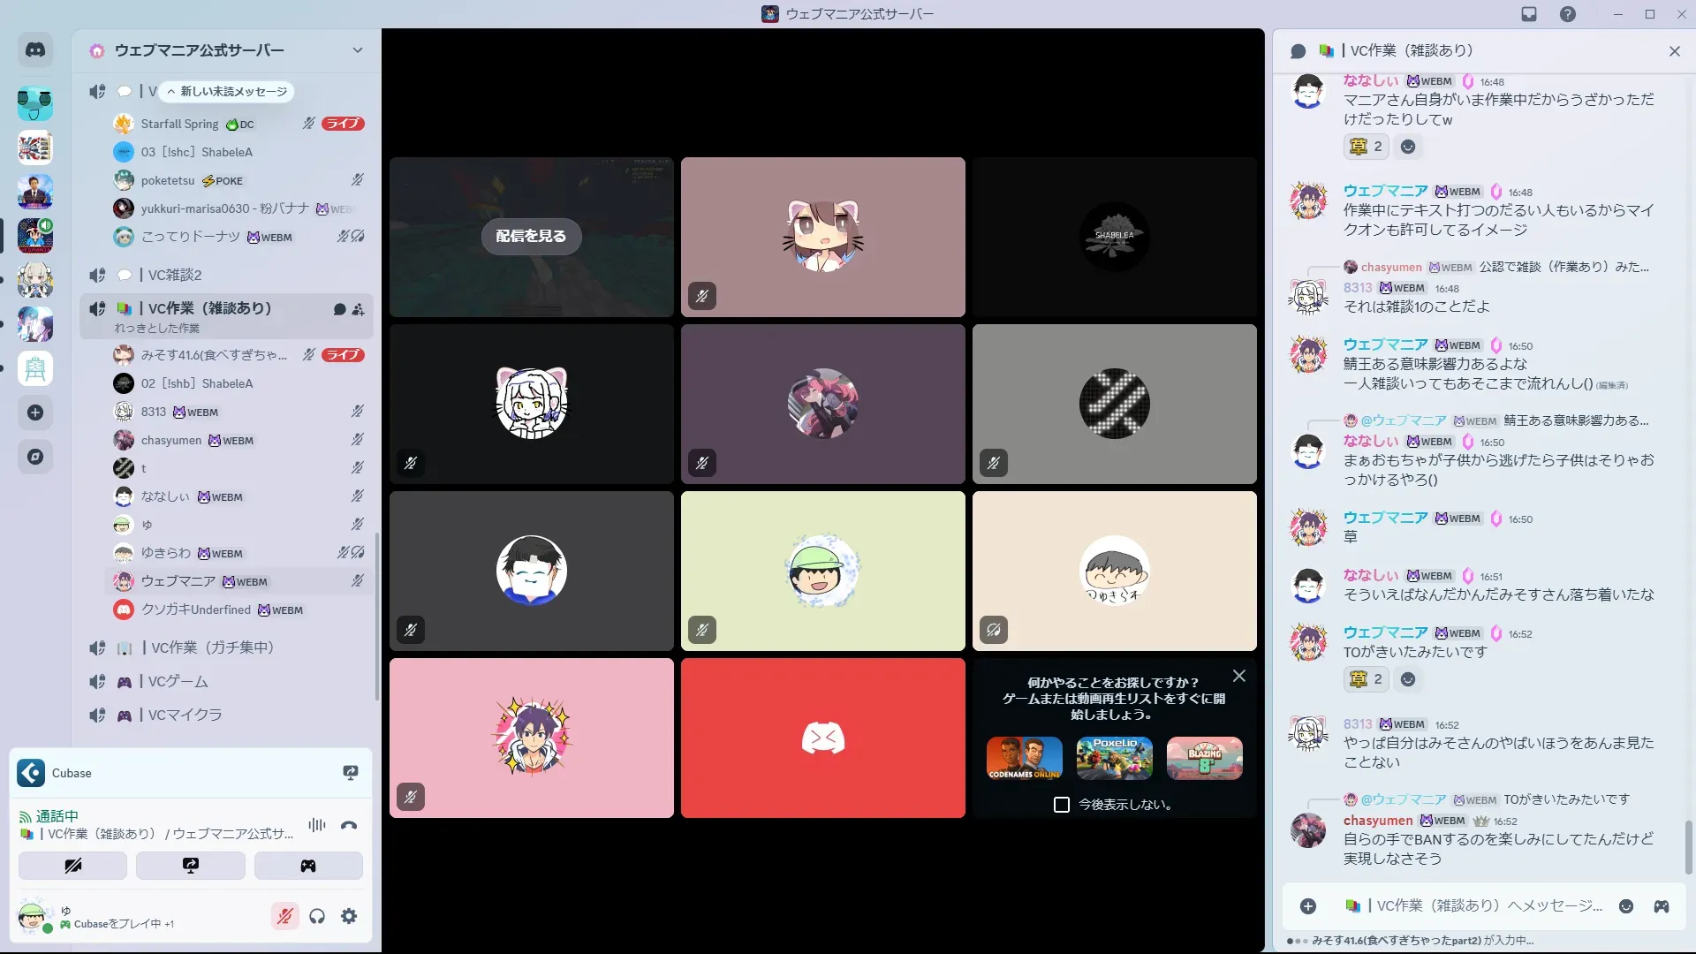Disconnect from the voice call
Viewport: 1696px width, 954px height.
click(x=349, y=825)
